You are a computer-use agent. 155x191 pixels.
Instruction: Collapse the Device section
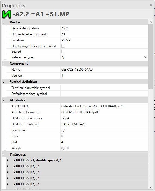pyautogui.click(x=4, y=23)
